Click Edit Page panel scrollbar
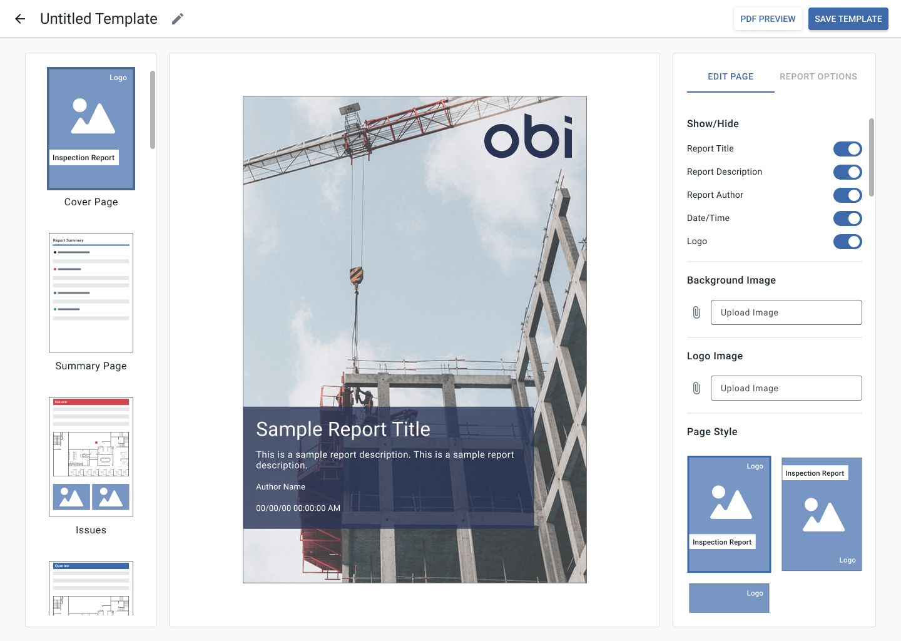Image resolution: width=901 pixels, height=641 pixels. click(872, 157)
